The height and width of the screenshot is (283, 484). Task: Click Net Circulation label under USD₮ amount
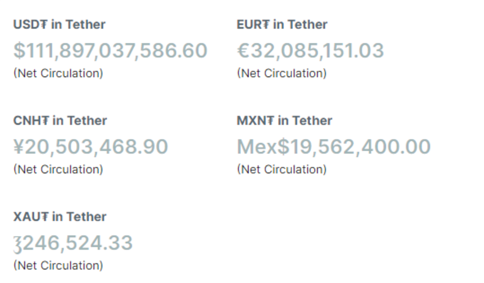coord(58,73)
